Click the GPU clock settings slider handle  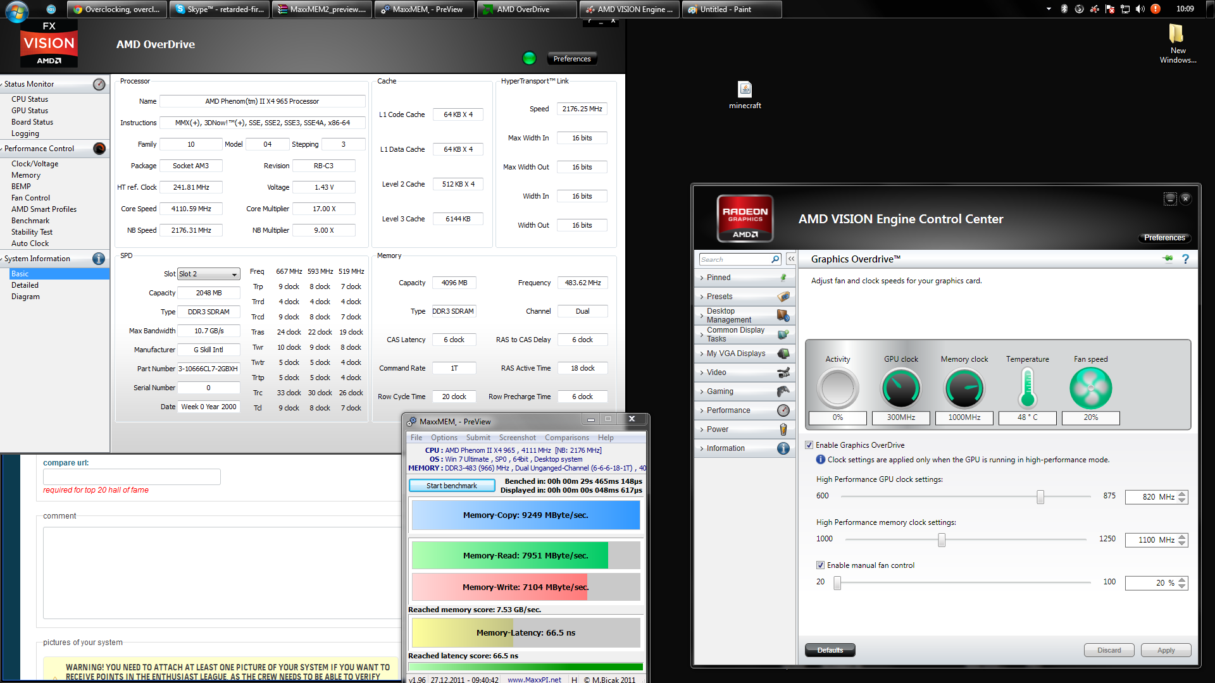tap(1040, 497)
